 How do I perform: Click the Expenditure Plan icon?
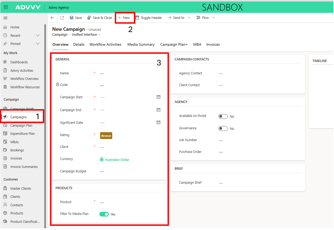click(5, 133)
